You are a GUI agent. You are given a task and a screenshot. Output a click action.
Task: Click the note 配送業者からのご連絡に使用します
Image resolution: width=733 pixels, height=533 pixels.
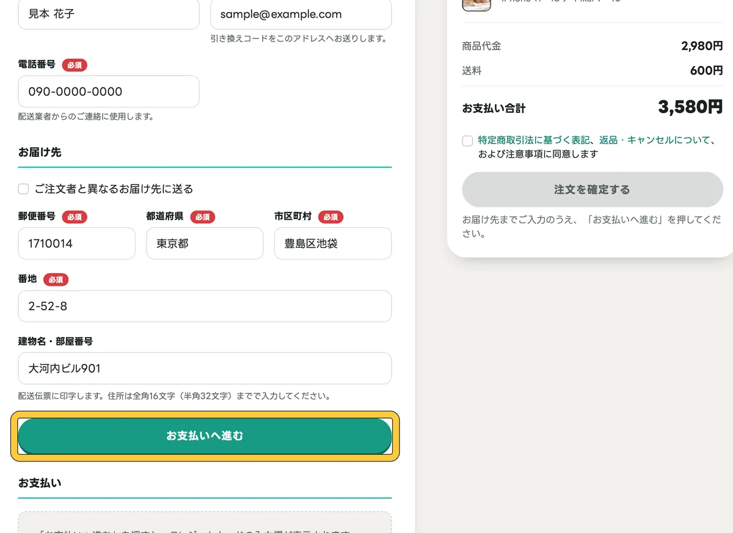coord(86,116)
